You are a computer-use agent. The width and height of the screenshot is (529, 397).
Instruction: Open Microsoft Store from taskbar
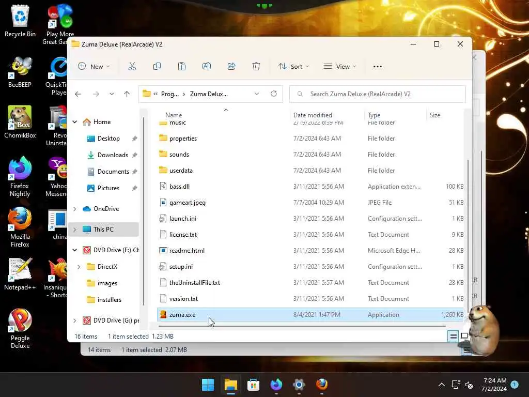253,385
